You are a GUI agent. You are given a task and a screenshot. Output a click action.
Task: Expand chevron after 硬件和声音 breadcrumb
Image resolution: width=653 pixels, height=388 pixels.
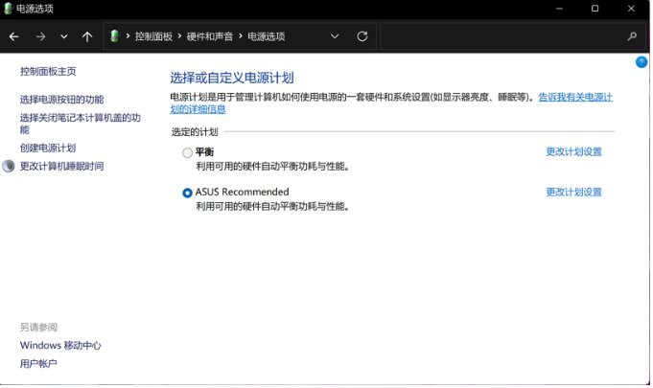[x=241, y=35]
